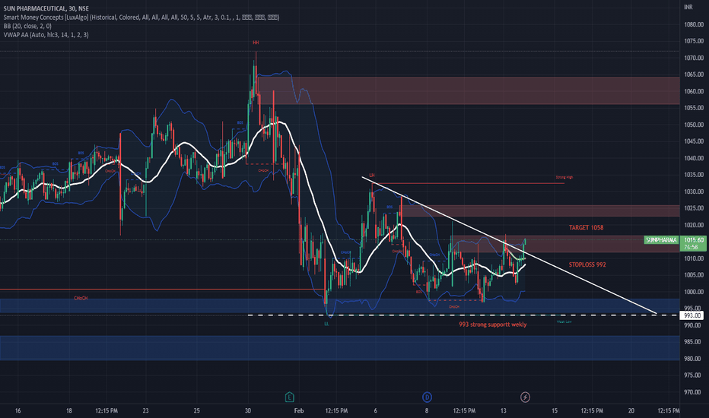Select the red Strong High horizontal line
This screenshot has height=418, width=709.
tap(468, 183)
